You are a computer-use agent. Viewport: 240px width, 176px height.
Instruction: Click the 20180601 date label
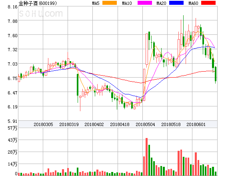(x=196, y=124)
